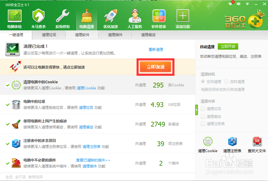
Task: Click the orange 立即加速 button
Action: (156, 67)
